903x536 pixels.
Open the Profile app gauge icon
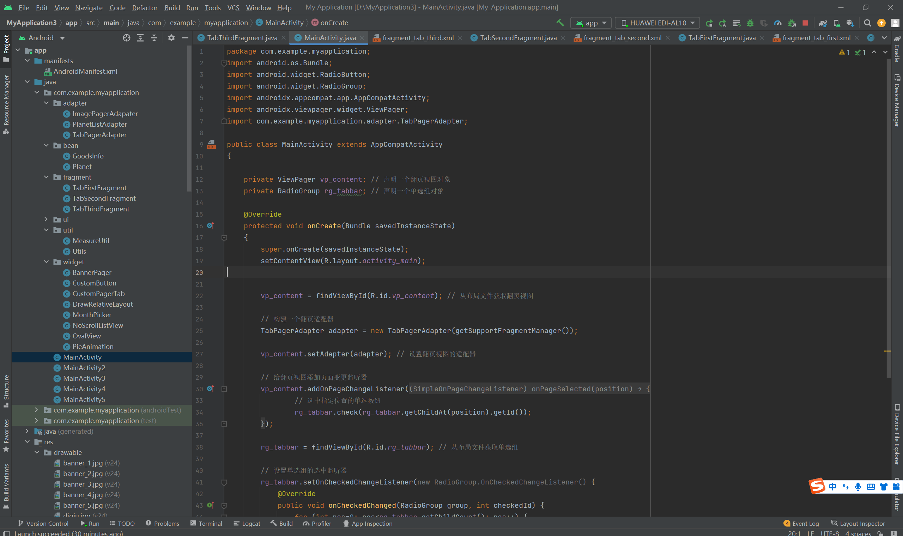[x=778, y=23]
